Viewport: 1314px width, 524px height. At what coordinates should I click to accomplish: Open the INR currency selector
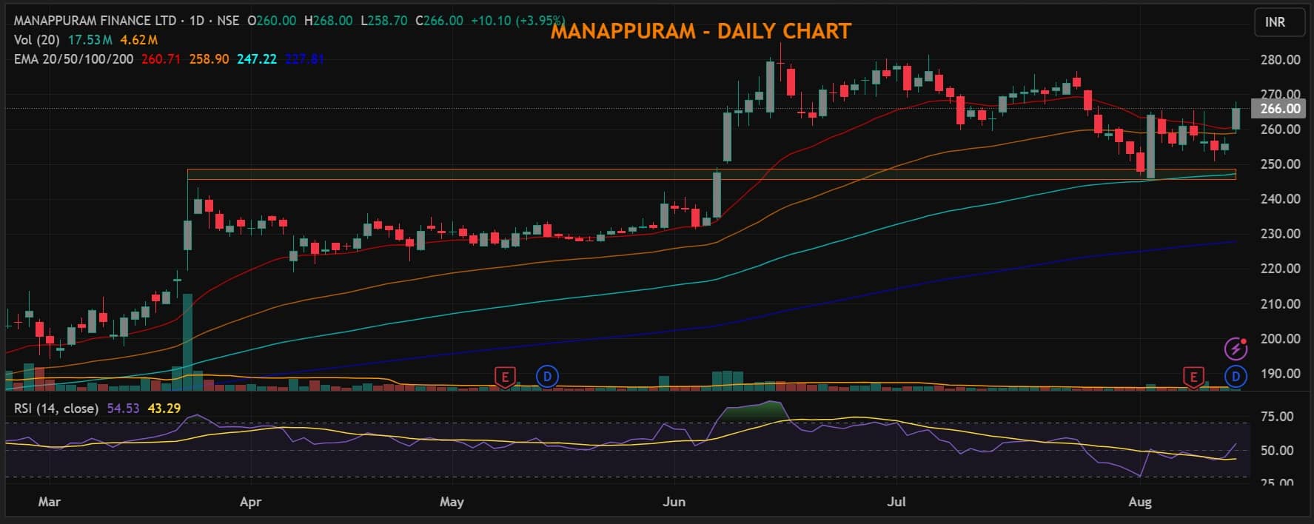pyautogui.click(x=1275, y=22)
